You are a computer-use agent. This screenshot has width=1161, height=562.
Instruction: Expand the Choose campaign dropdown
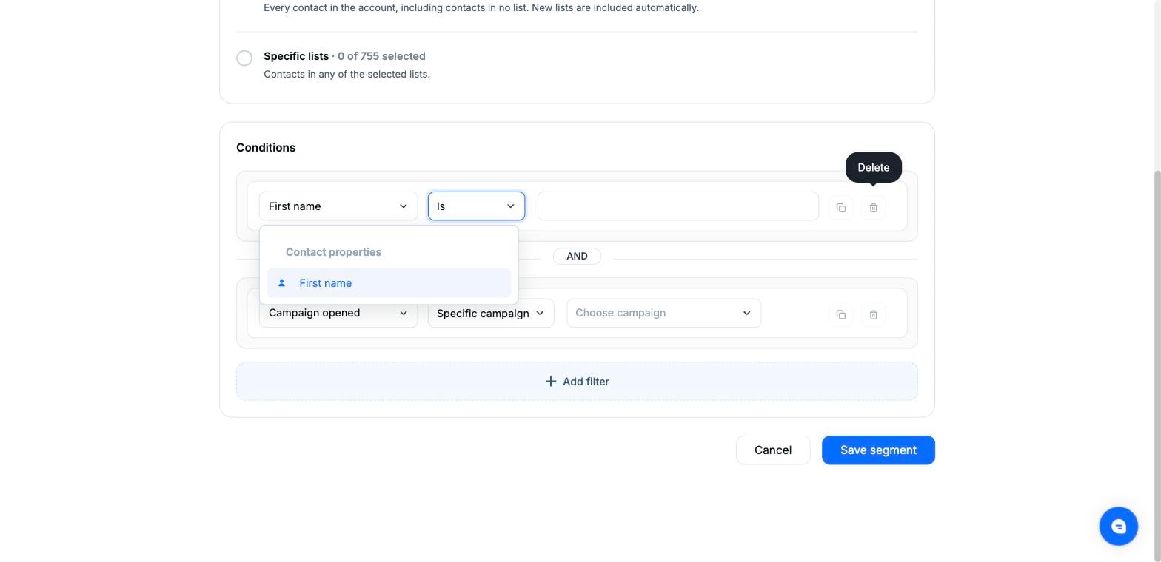click(664, 313)
